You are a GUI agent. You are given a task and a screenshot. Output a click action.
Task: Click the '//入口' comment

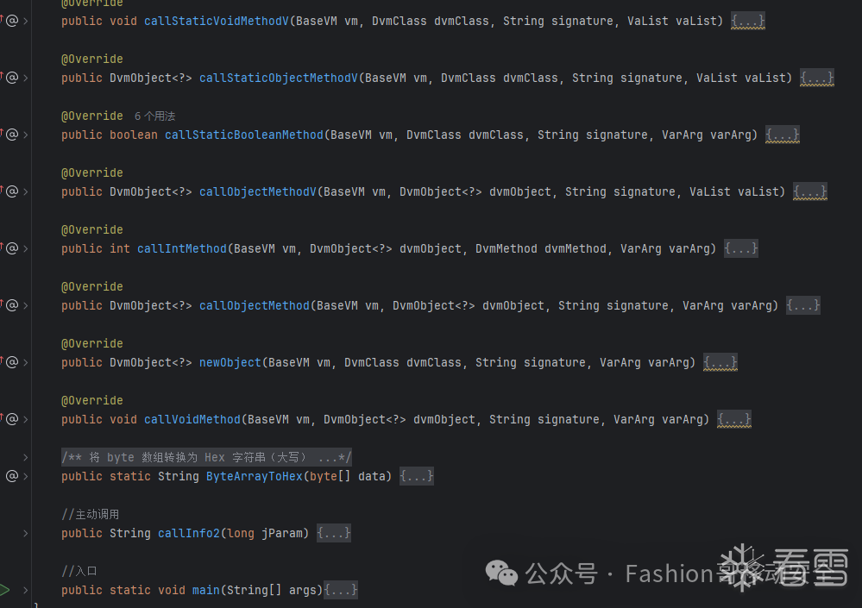[x=79, y=571]
